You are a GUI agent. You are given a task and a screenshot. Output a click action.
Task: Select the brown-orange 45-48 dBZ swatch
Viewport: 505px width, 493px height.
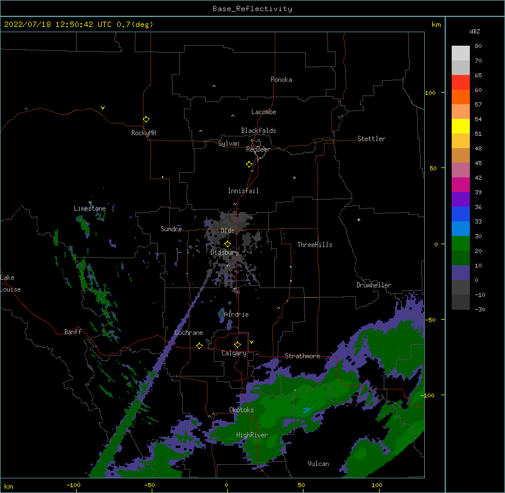coord(460,155)
